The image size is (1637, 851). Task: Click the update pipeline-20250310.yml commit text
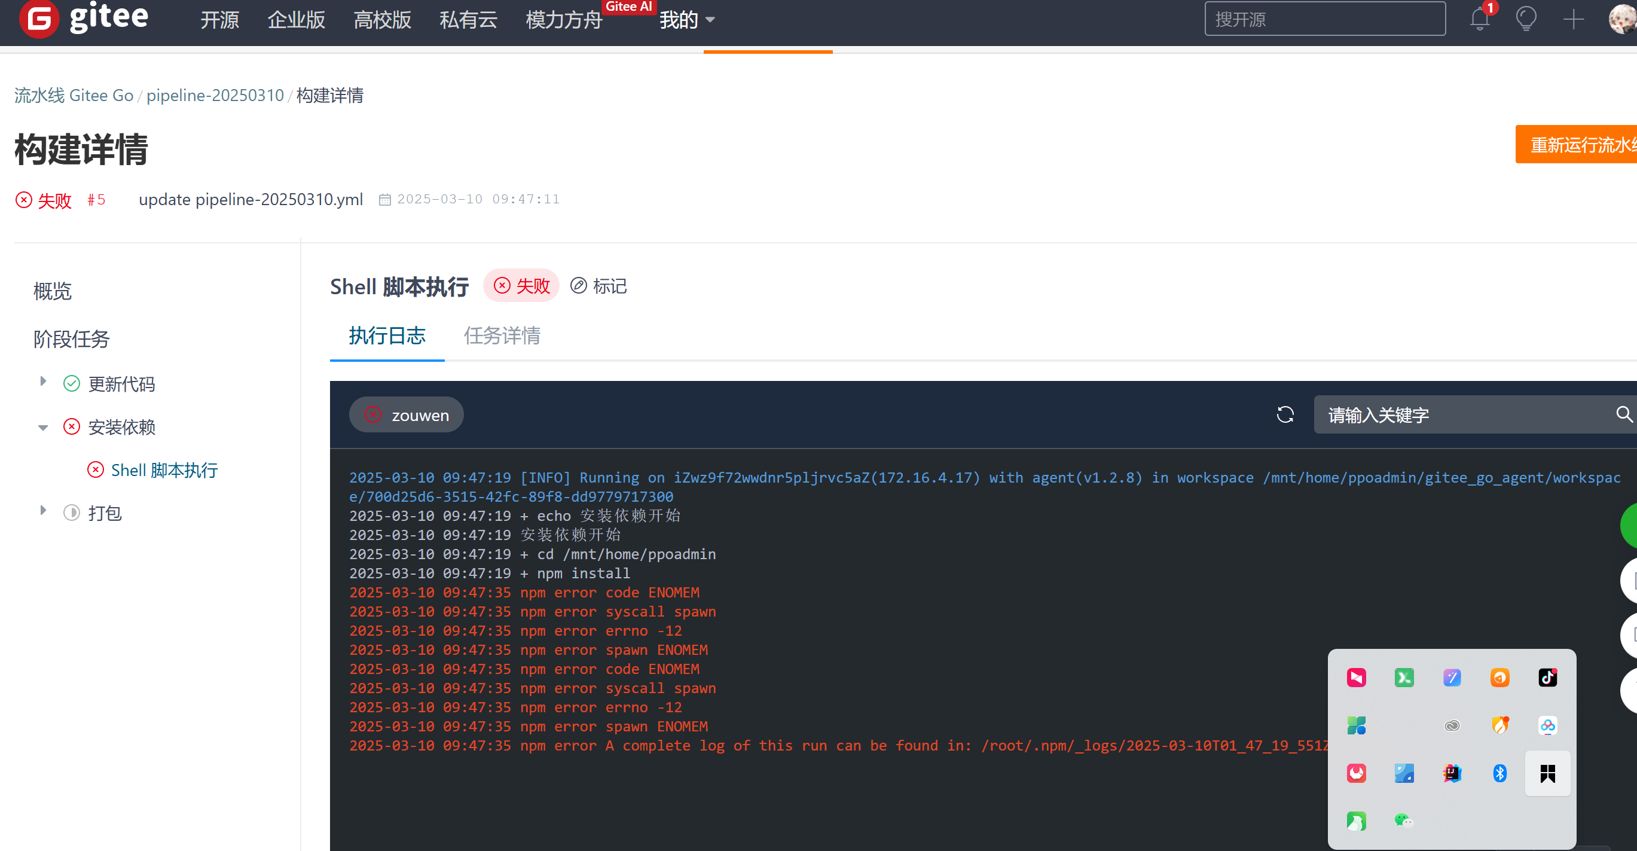click(x=251, y=200)
